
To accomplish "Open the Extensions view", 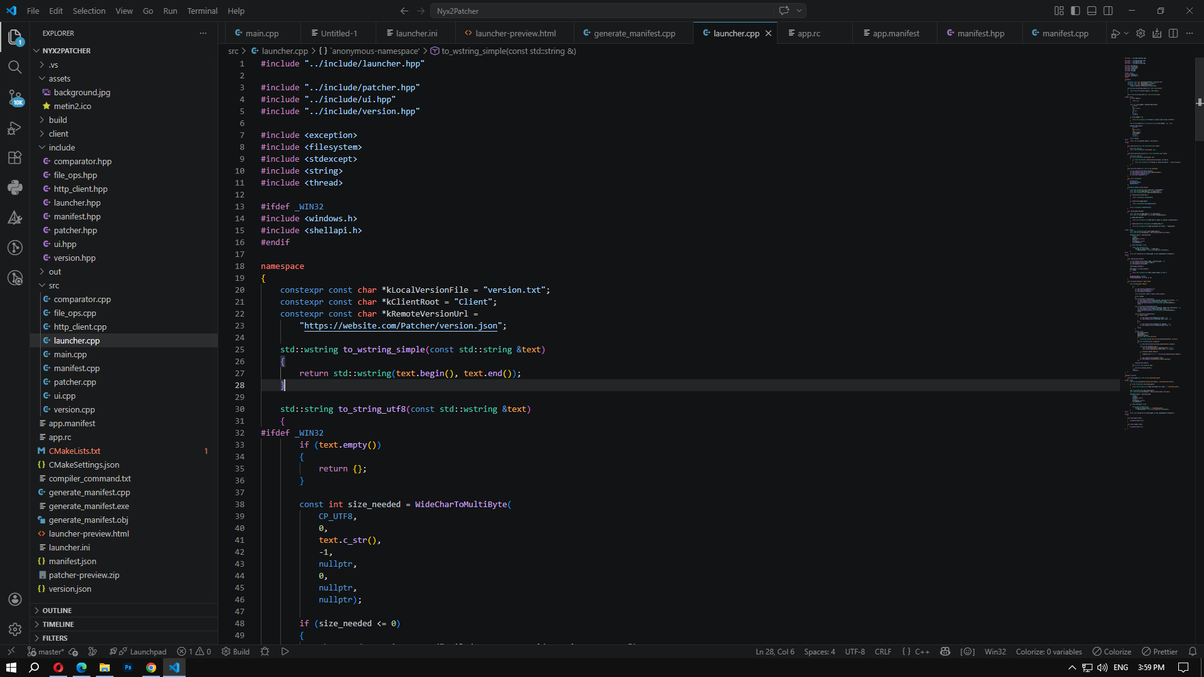I will pyautogui.click(x=15, y=157).
